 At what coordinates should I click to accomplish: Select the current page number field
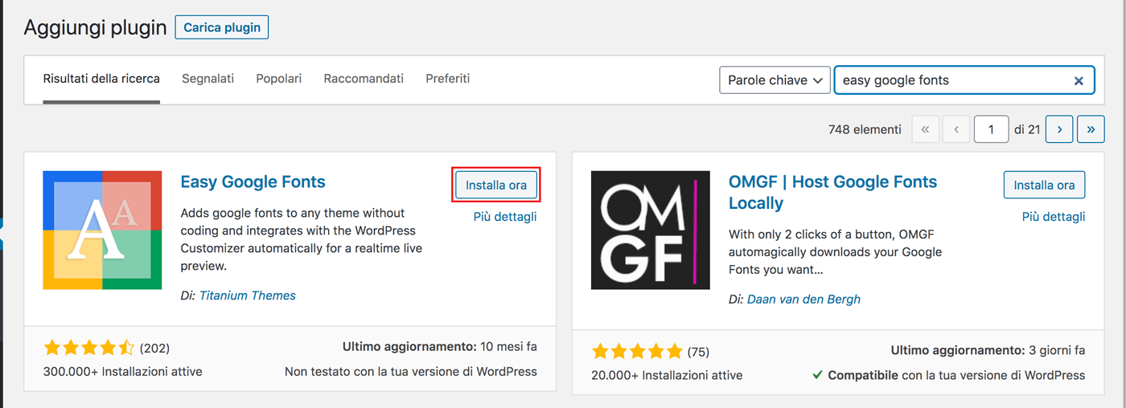point(991,129)
